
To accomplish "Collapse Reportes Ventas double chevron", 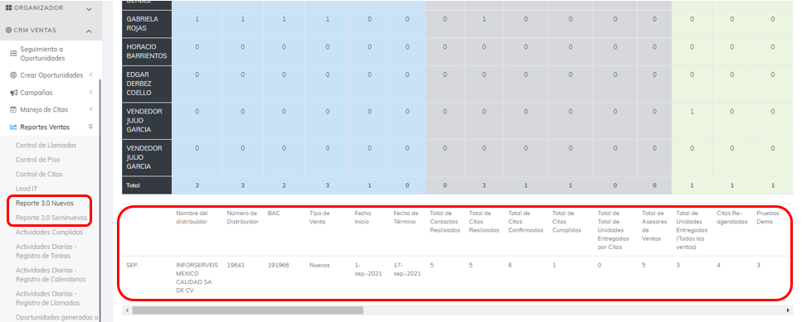I will pyautogui.click(x=90, y=127).
